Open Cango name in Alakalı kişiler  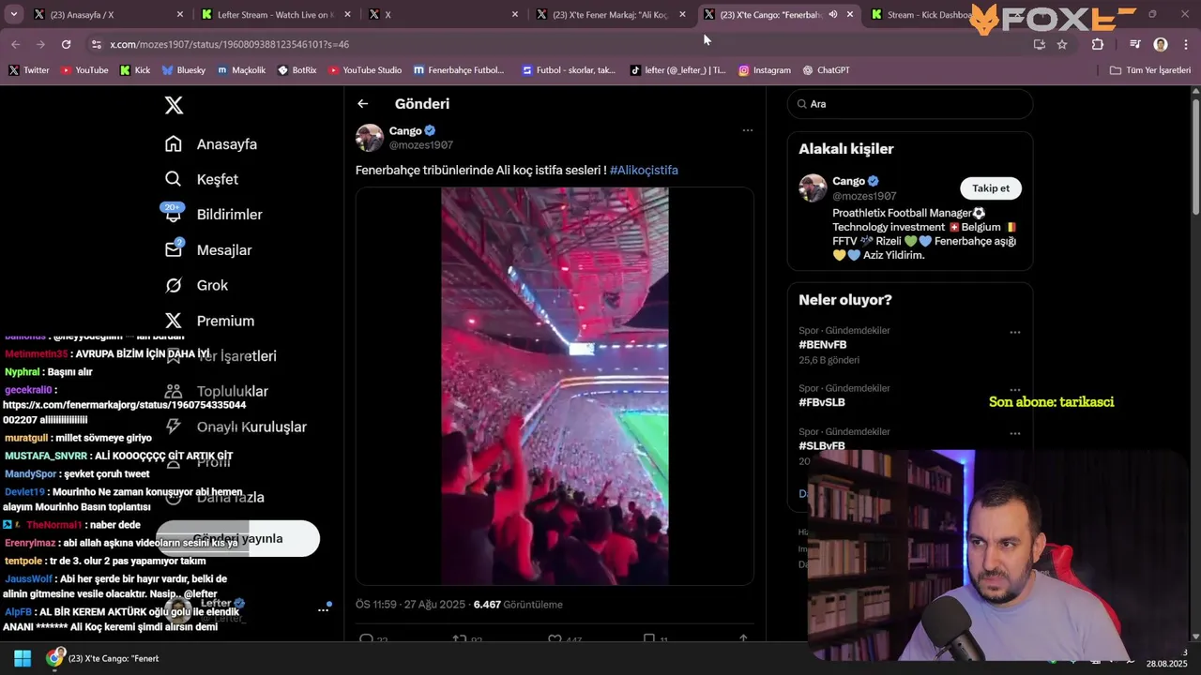tap(848, 181)
